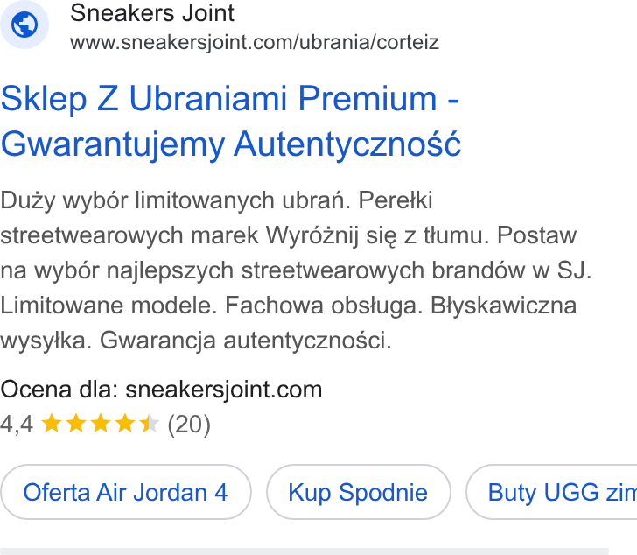
Task: Click the second yellow rating star
Action: click(x=76, y=423)
